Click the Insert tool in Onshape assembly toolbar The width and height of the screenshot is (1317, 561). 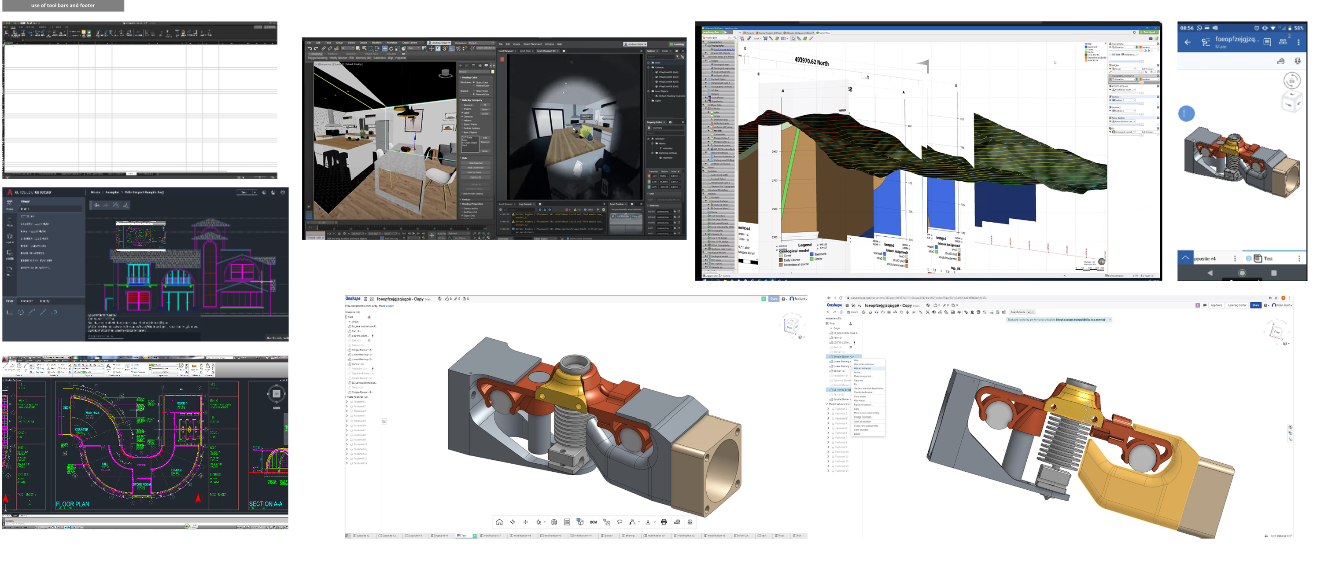coord(852,312)
